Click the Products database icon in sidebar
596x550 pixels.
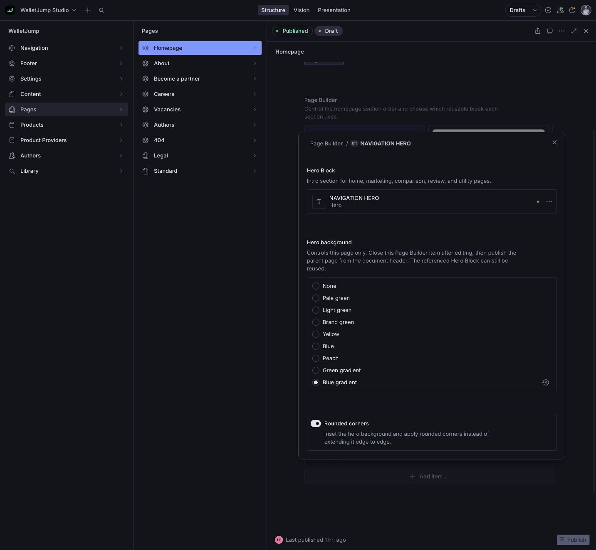(12, 125)
